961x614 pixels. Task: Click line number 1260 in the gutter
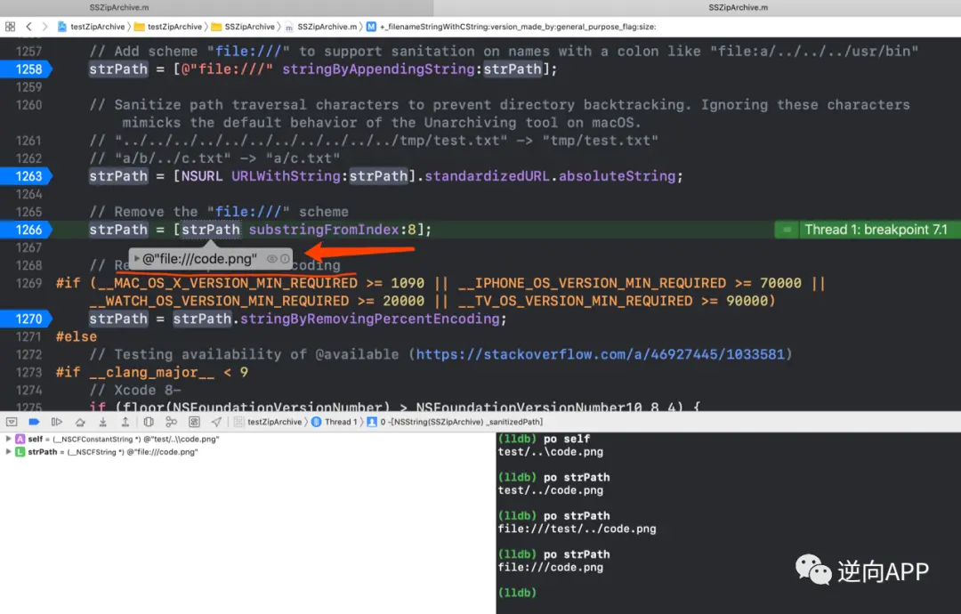[x=28, y=105]
